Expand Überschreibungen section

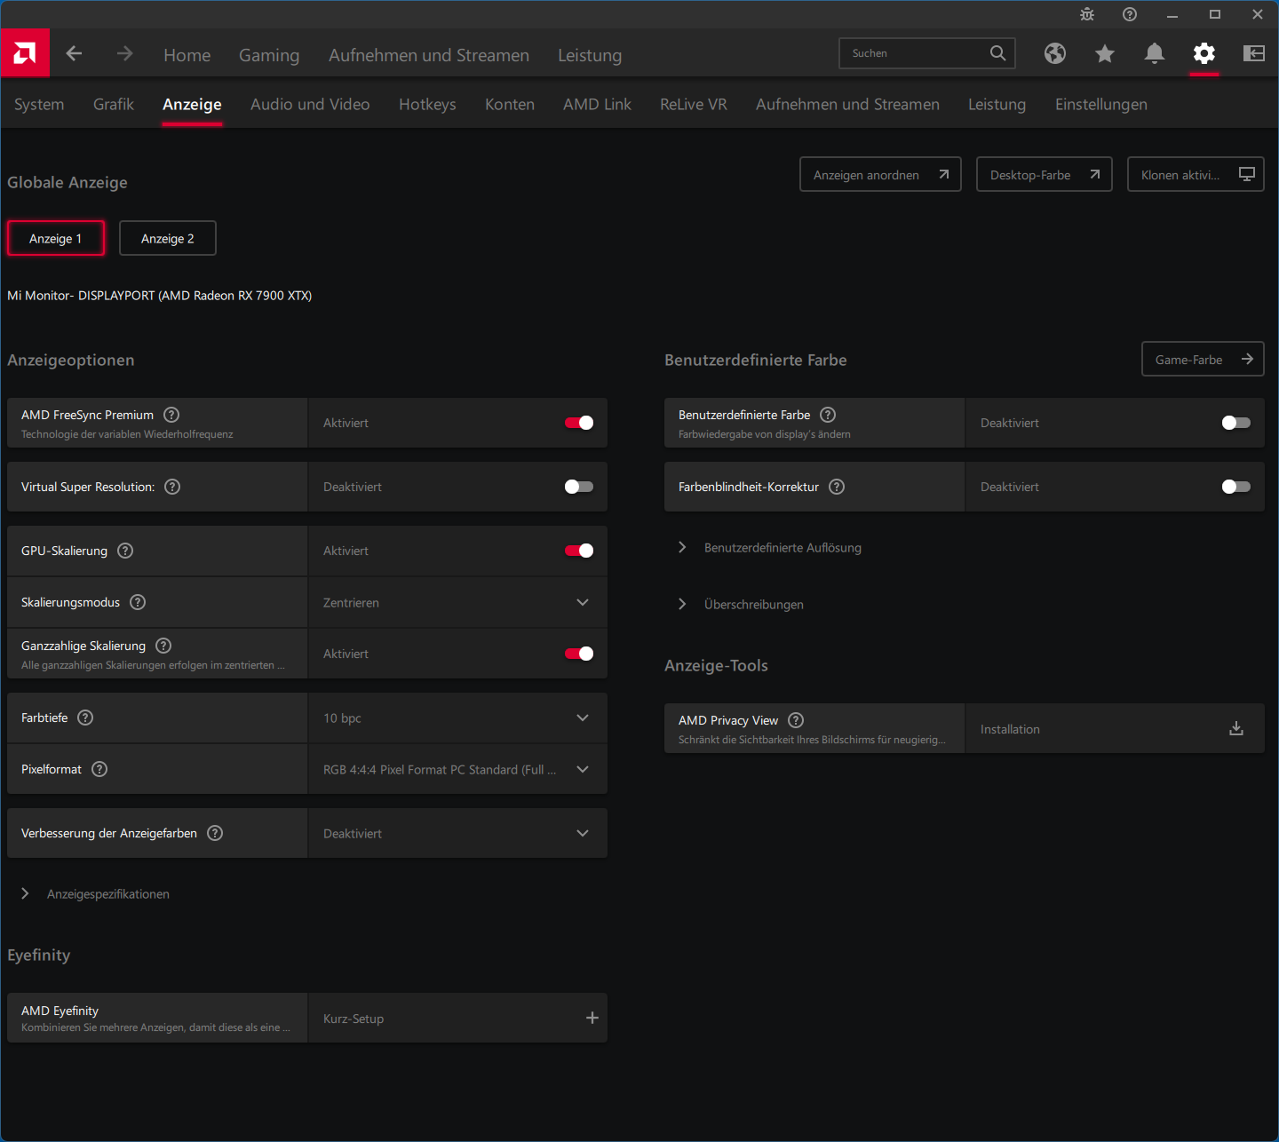pyautogui.click(x=741, y=604)
